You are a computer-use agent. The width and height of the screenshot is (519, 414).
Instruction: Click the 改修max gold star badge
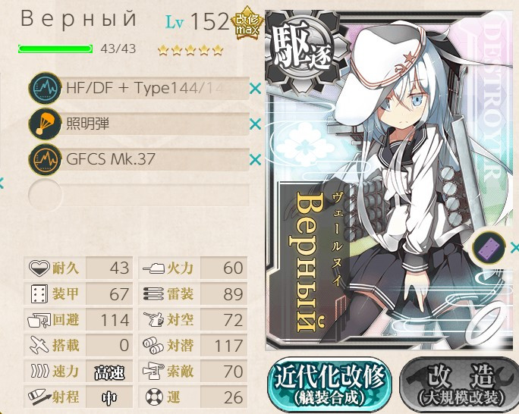247,23
